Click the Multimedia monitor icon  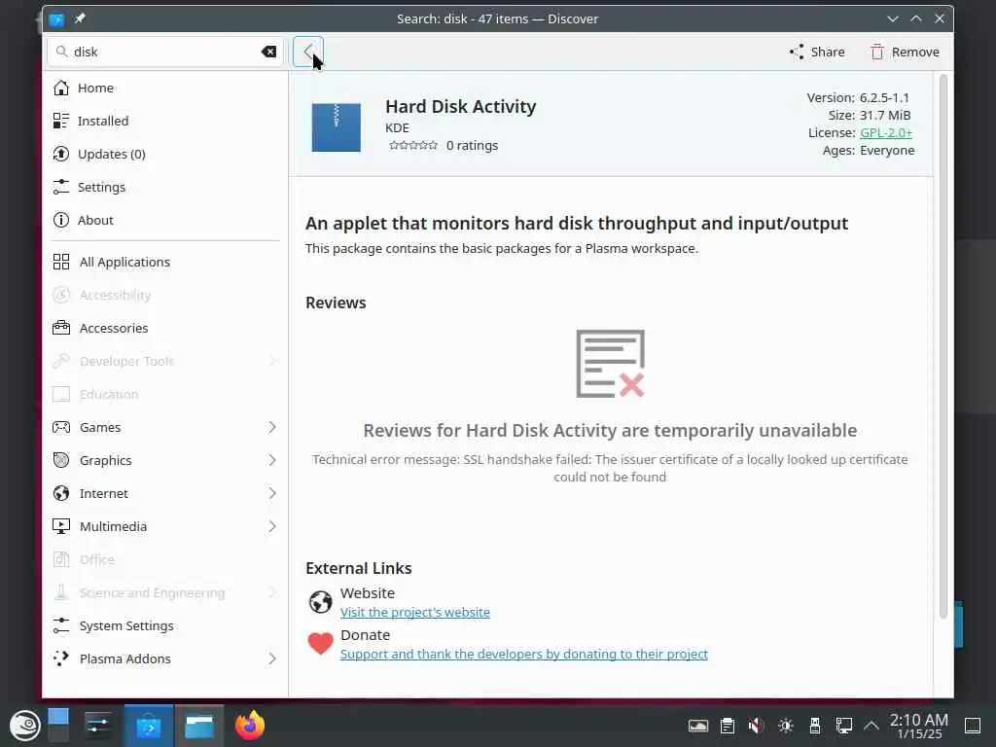(61, 526)
